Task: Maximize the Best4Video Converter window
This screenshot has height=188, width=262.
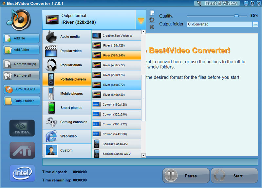Action: tap(253, 3)
